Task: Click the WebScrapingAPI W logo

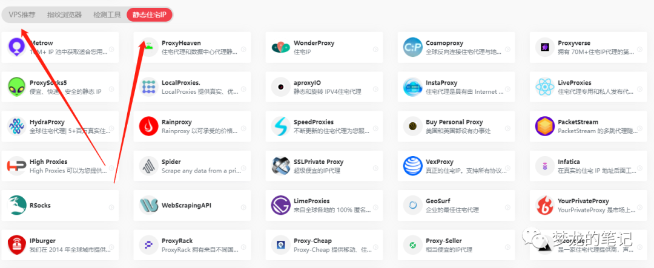Action: 149,205
